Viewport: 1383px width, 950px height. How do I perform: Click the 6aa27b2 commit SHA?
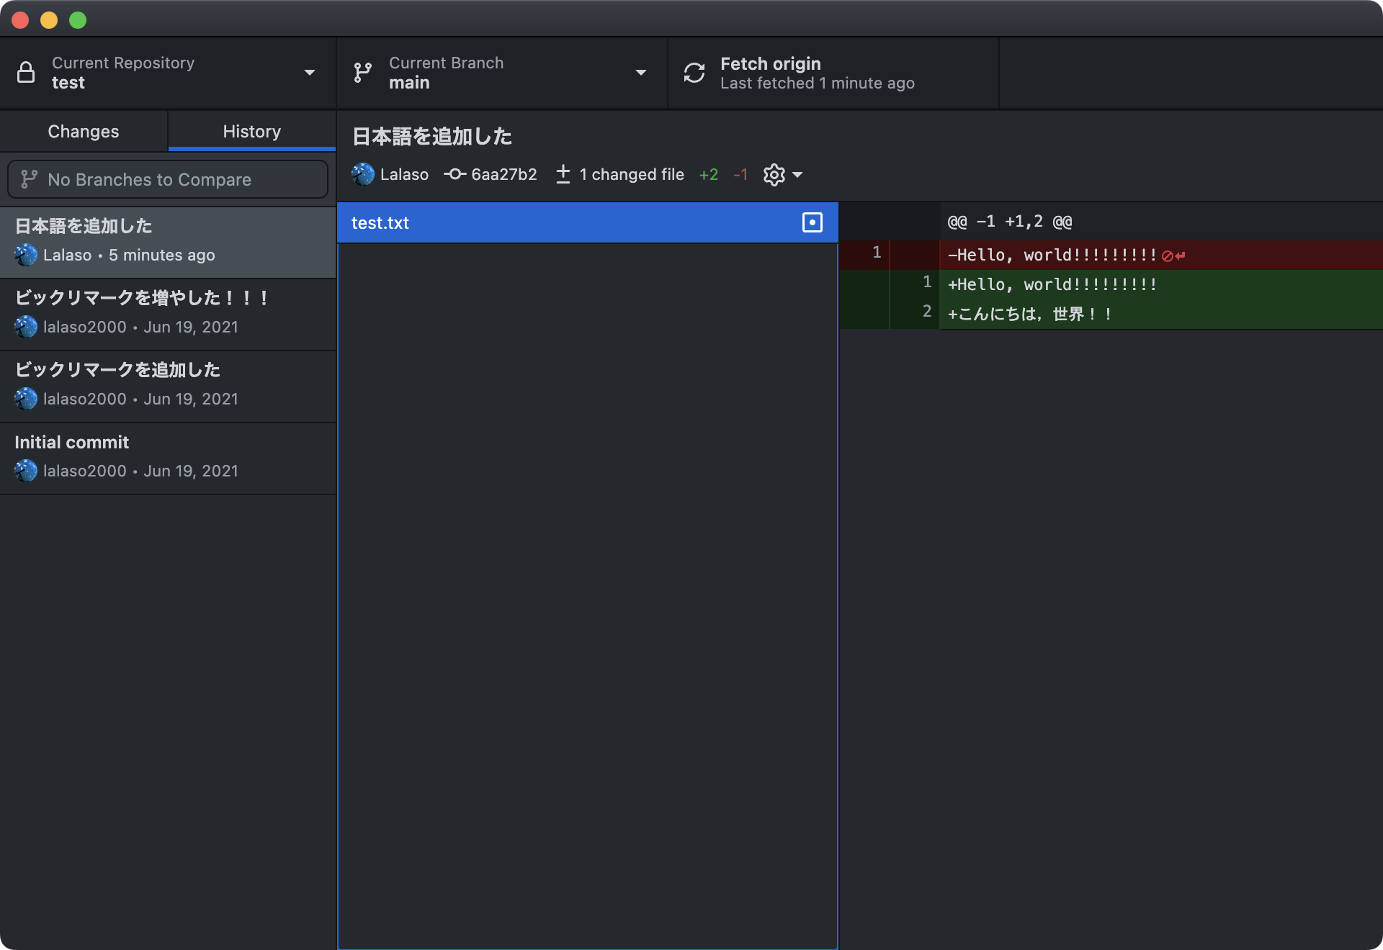[503, 174]
